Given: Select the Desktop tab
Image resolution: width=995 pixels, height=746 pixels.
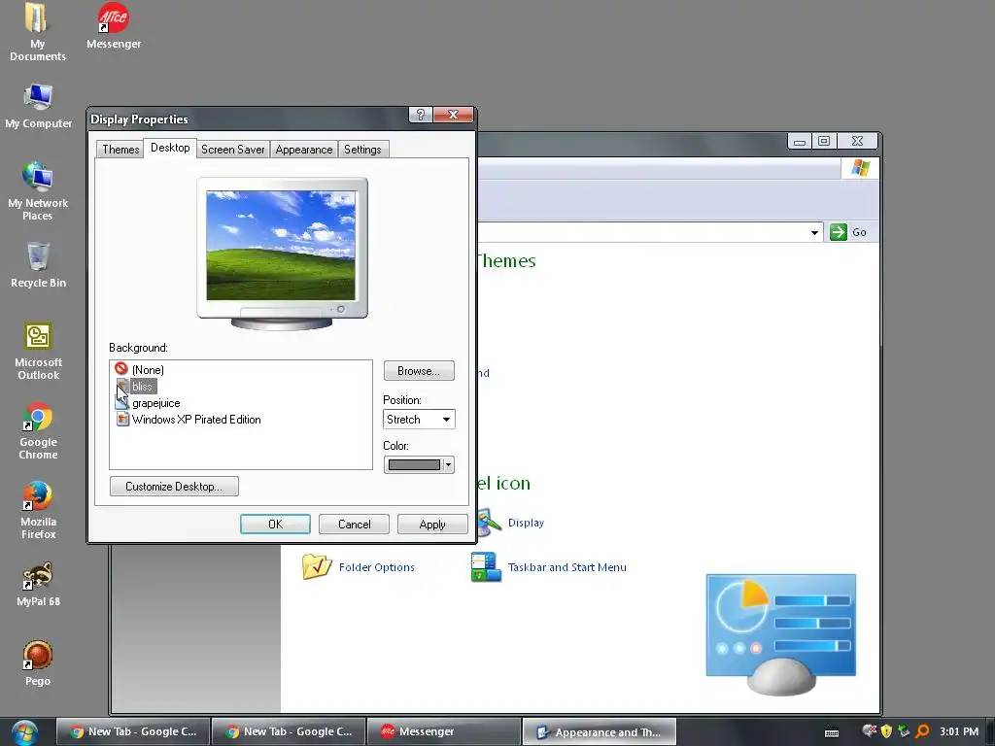Looking at the screenshot, I should (170, 148).
